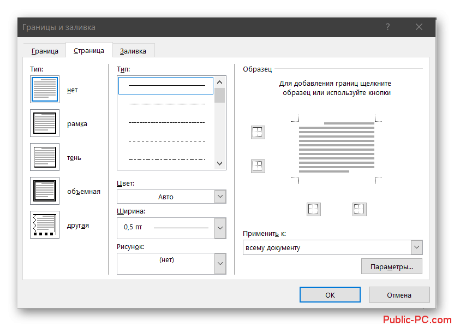Open the Ширина width dropdown

[x=220, y=228]
